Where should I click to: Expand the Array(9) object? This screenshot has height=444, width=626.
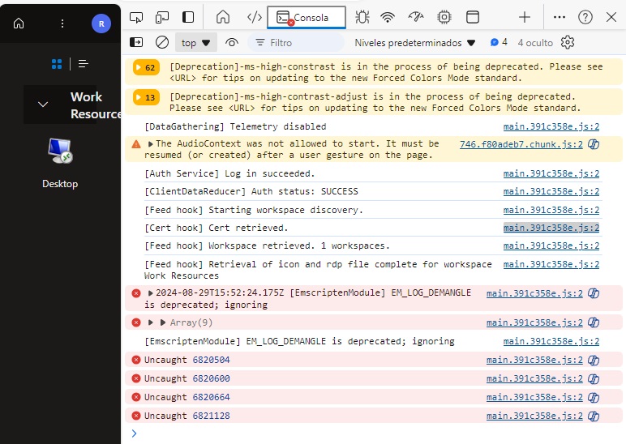pyautogui.click(x=162, y=322)
